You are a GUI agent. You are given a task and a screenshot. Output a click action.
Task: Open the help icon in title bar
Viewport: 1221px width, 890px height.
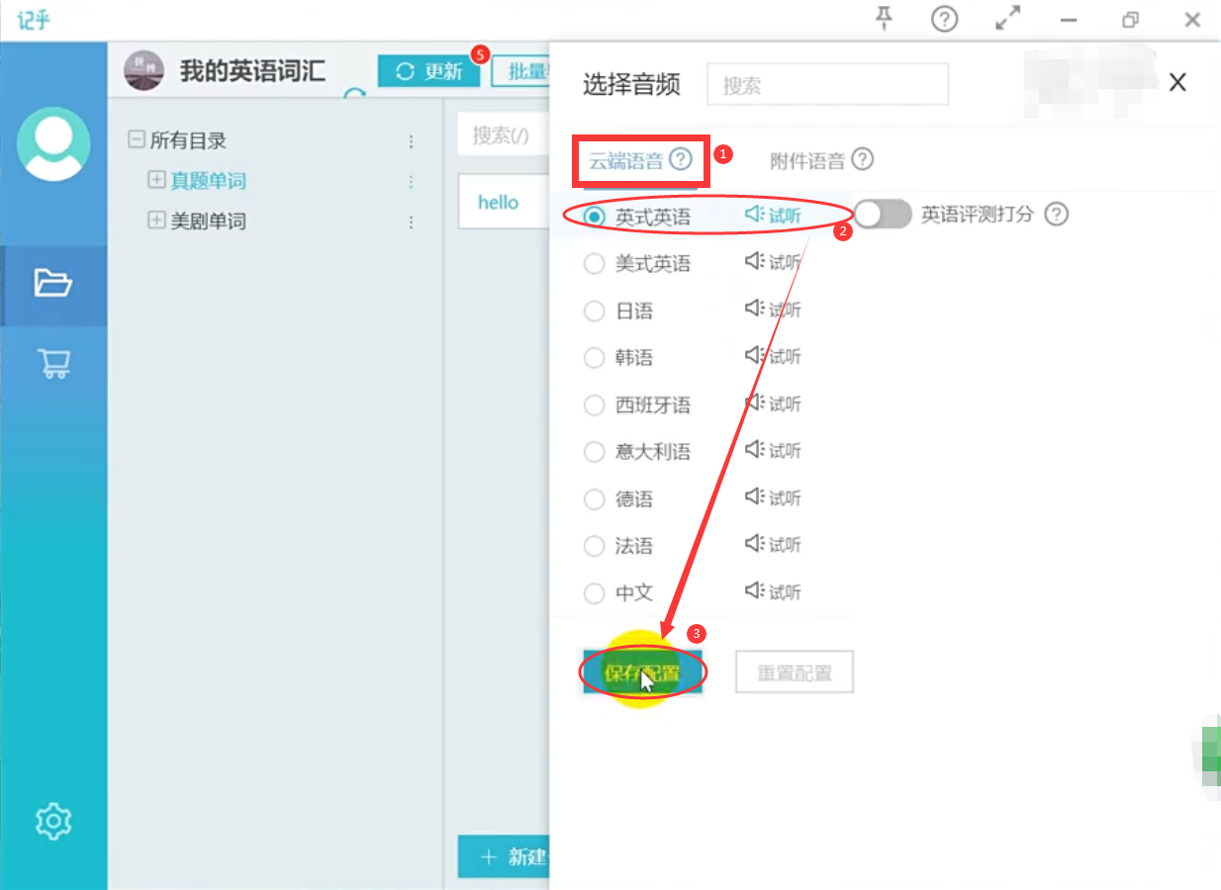coord(945,19)
